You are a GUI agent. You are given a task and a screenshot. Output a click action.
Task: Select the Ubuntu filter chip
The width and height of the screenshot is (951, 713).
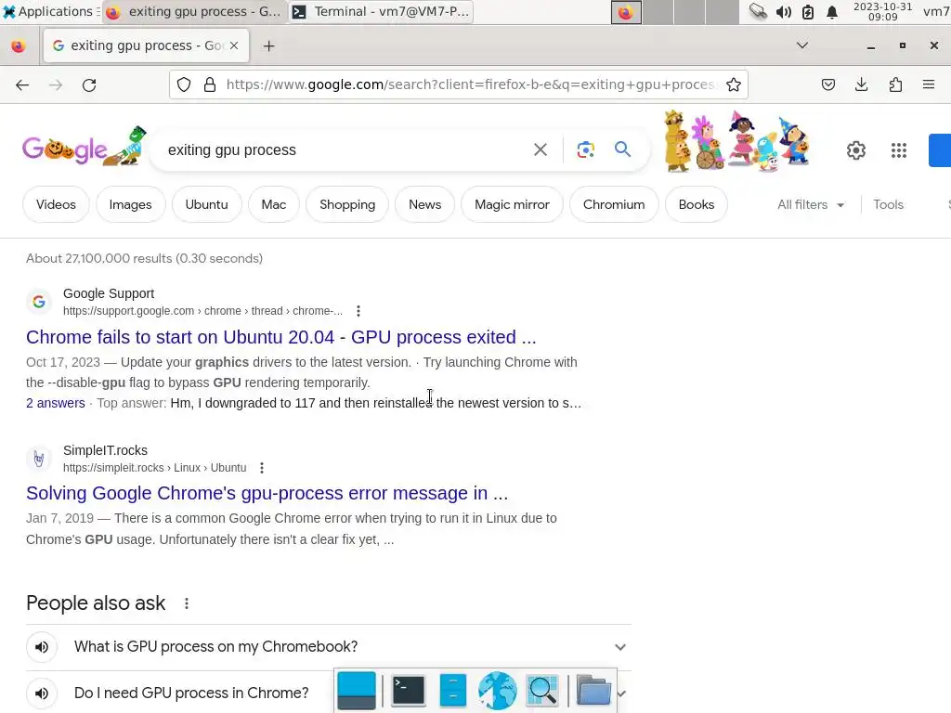pyautogui.click(x=207, y=205)
